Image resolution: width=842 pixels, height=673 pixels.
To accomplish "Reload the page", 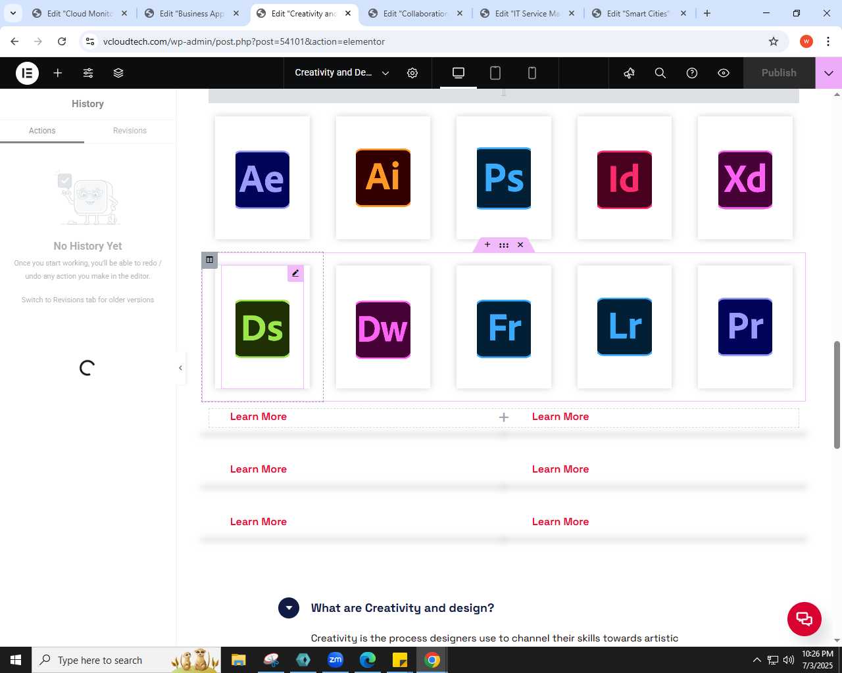I will click(62, 41).
